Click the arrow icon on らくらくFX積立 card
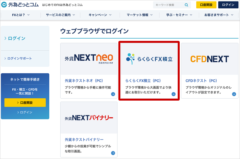 click(174, 94)
